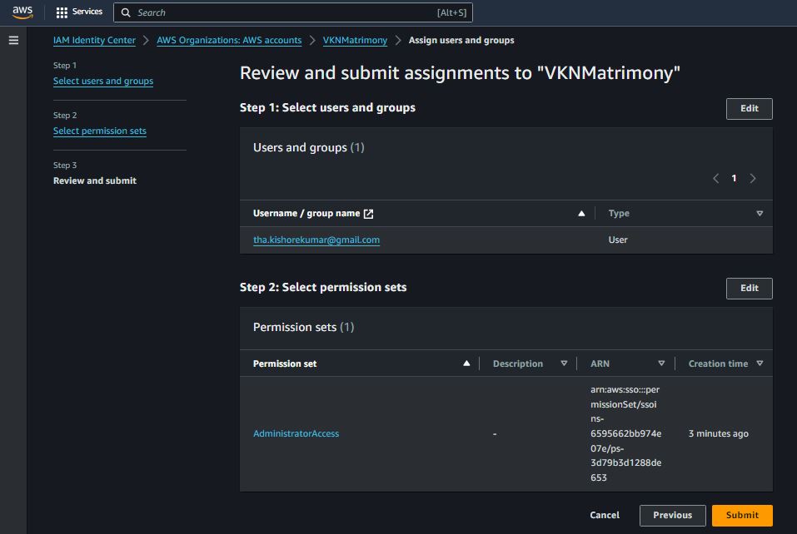Sort ascending by Username / group name

pos(581,214)
